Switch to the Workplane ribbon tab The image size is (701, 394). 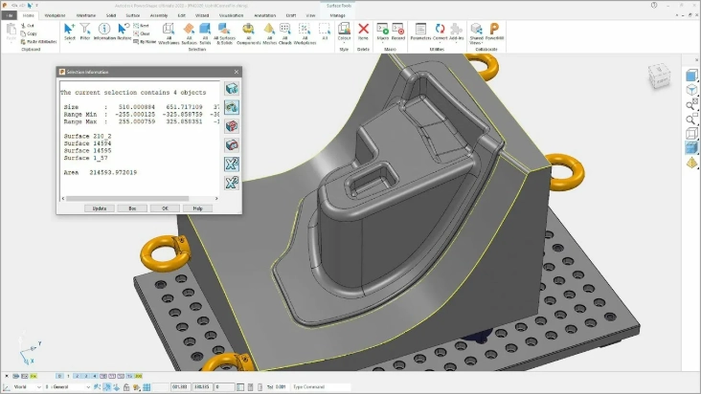[x=55, y=15]
